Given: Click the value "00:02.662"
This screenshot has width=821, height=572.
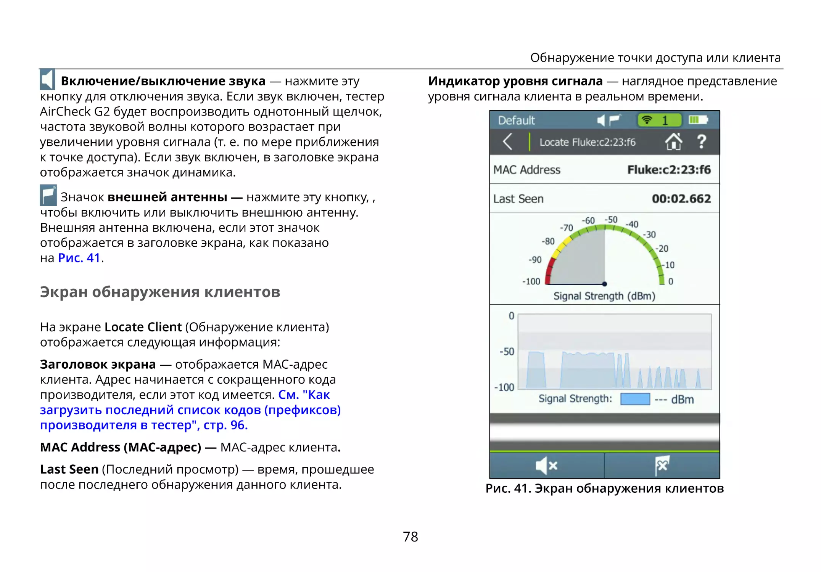Looking at the screenshot, I should 681,199.
